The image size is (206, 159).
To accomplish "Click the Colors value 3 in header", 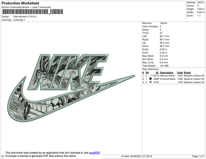I will (198, 6).
